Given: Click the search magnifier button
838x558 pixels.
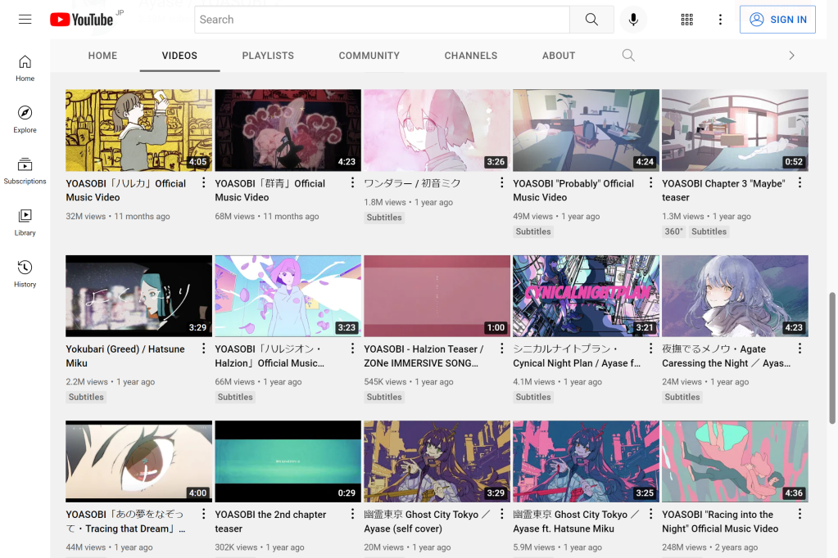Looking at the screenshot, I should point(591,20).
